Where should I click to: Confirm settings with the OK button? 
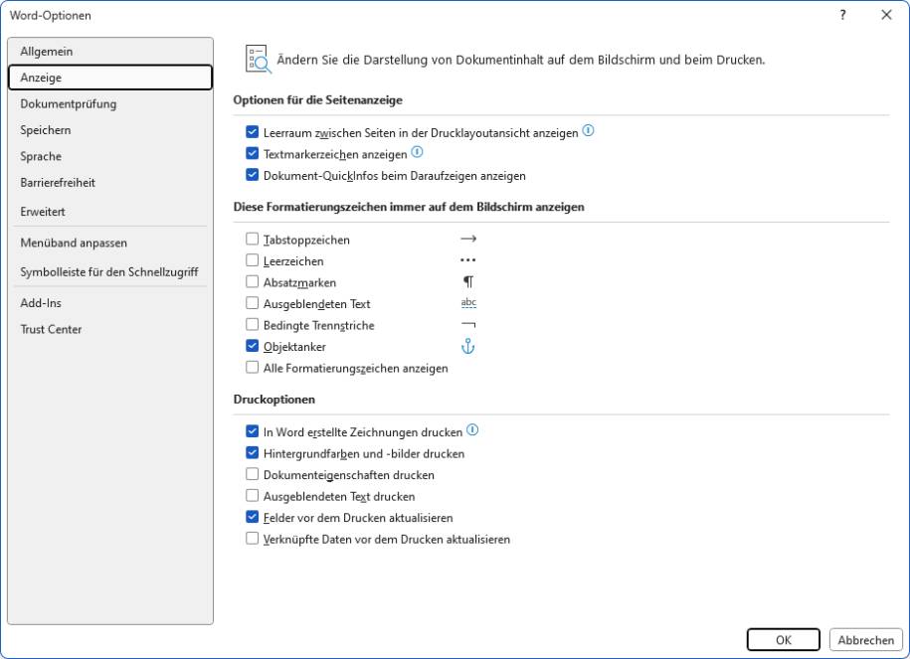pyautogui.click(x=784, y=640)
